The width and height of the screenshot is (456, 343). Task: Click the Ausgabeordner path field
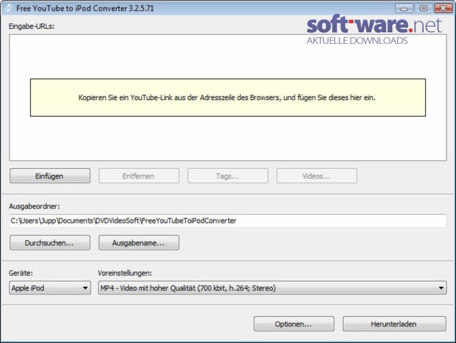coord(228,221)
